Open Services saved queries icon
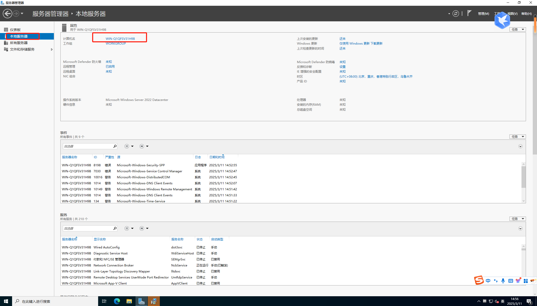 pos(142,228)
